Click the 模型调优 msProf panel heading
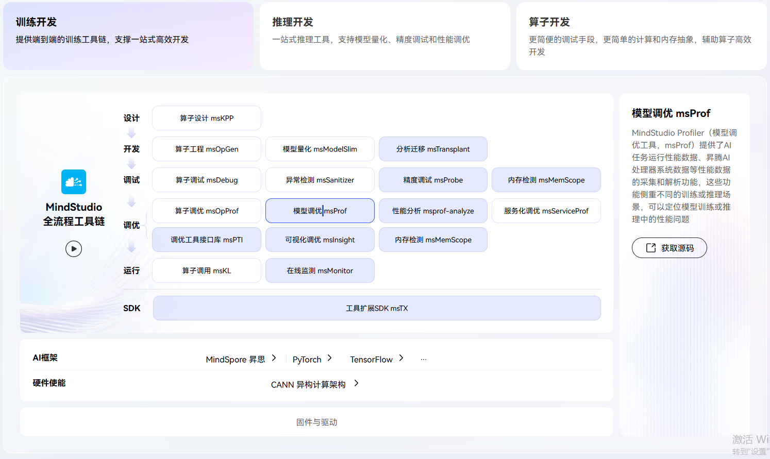This screenshot has width=770, height=459. coord(671,113)
